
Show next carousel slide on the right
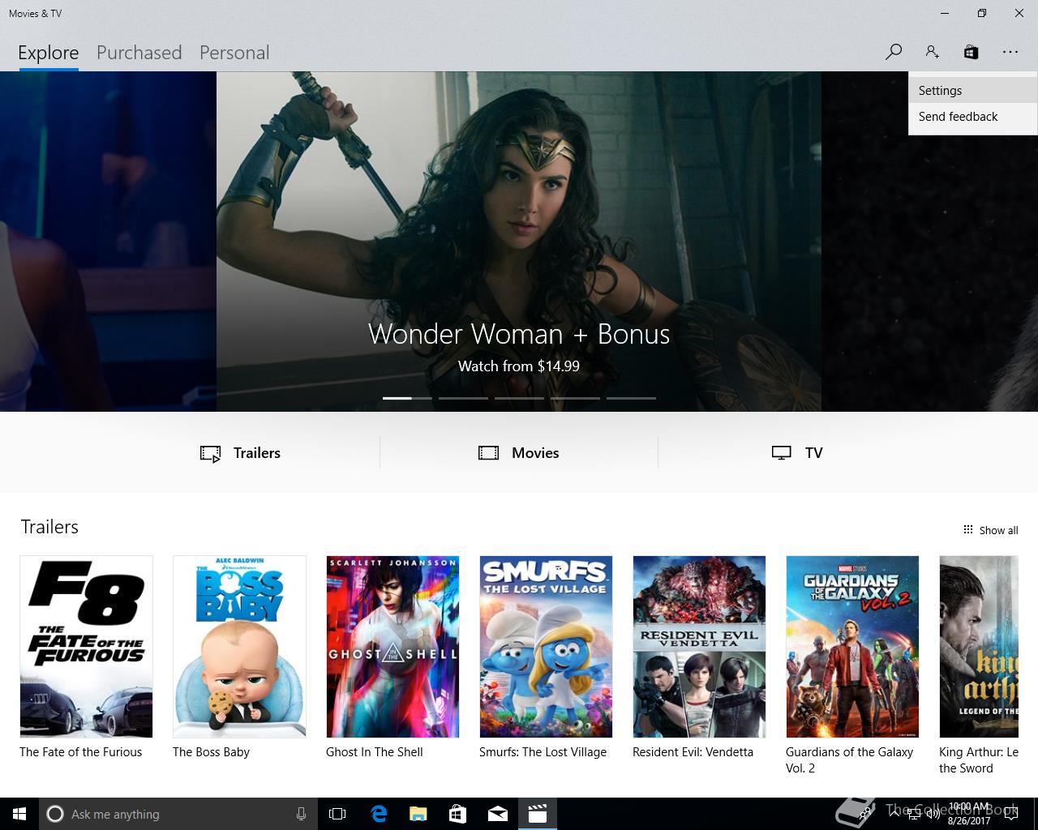929,242
